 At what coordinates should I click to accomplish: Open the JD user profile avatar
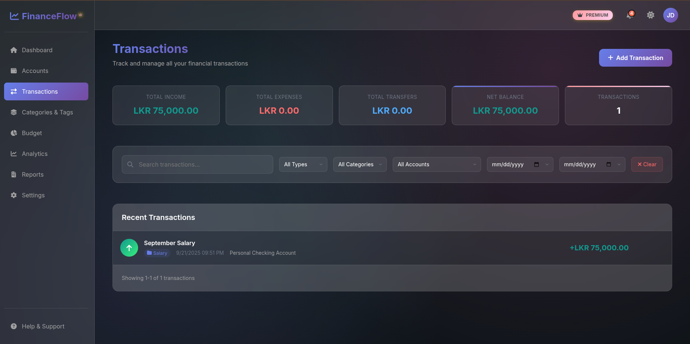(670, 15)
